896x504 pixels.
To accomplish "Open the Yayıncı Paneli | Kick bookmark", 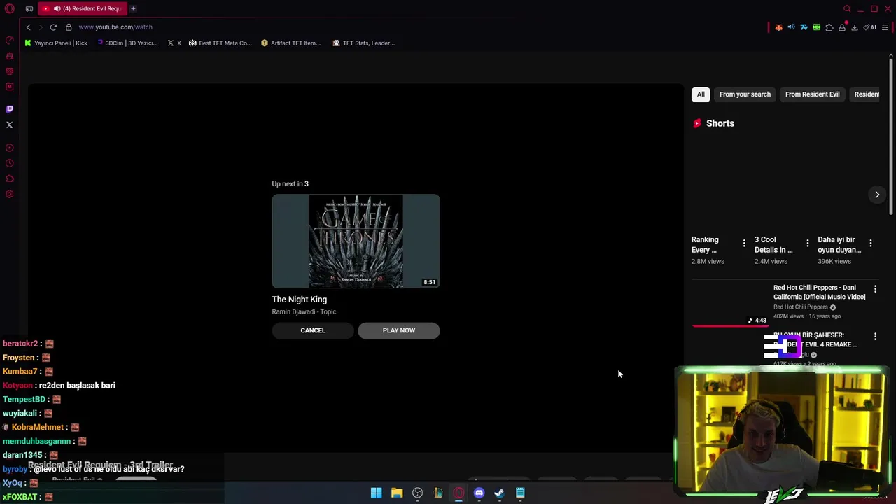I will point(56,43).
